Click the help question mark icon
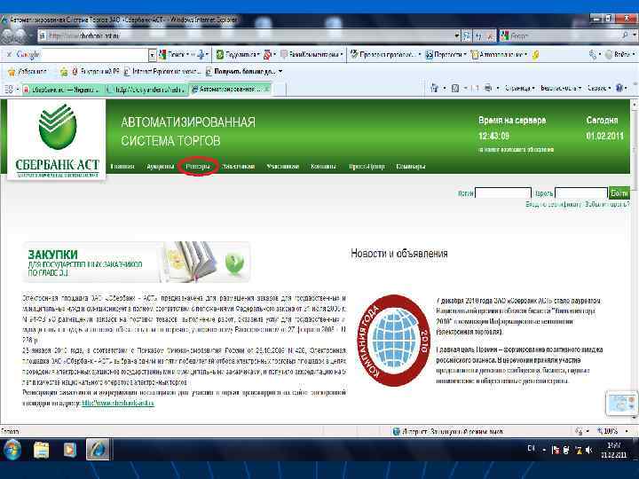The image size is (639, 479). 619,88
